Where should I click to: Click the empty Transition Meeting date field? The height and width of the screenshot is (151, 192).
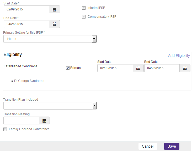pos(21,120)
